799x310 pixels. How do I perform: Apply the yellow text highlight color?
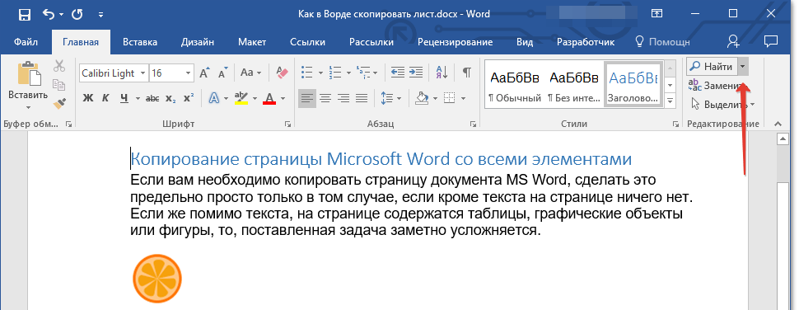[x=241, y=98]
